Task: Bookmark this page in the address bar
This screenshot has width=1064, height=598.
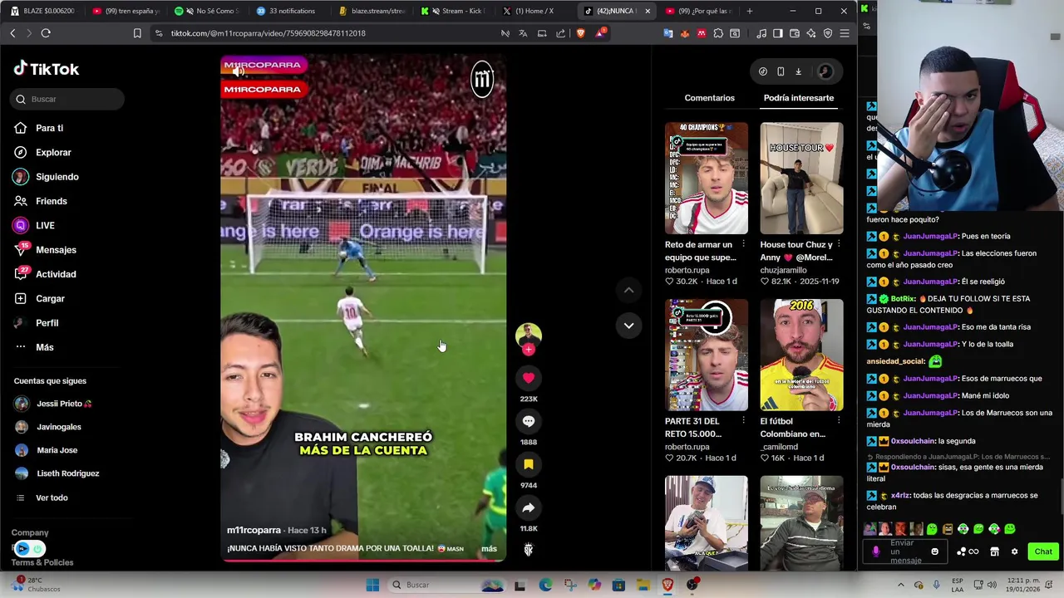Action: 137,33
